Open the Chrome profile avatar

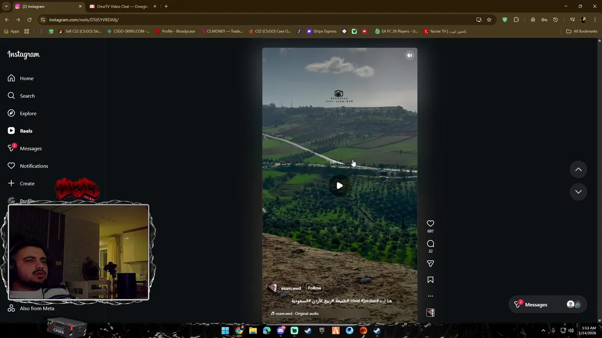pos(584,20)
